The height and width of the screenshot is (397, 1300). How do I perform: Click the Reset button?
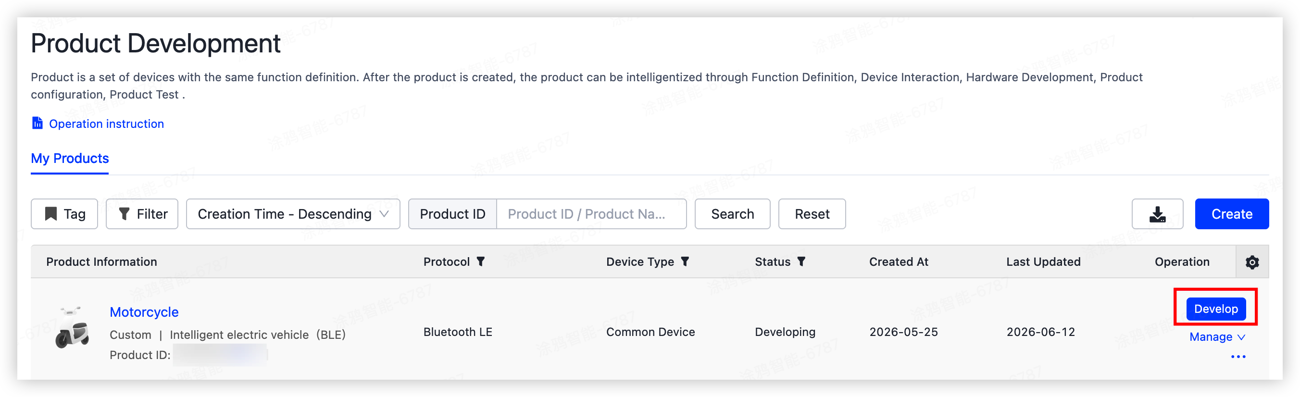pyautogui.click(x=812, y=214)
